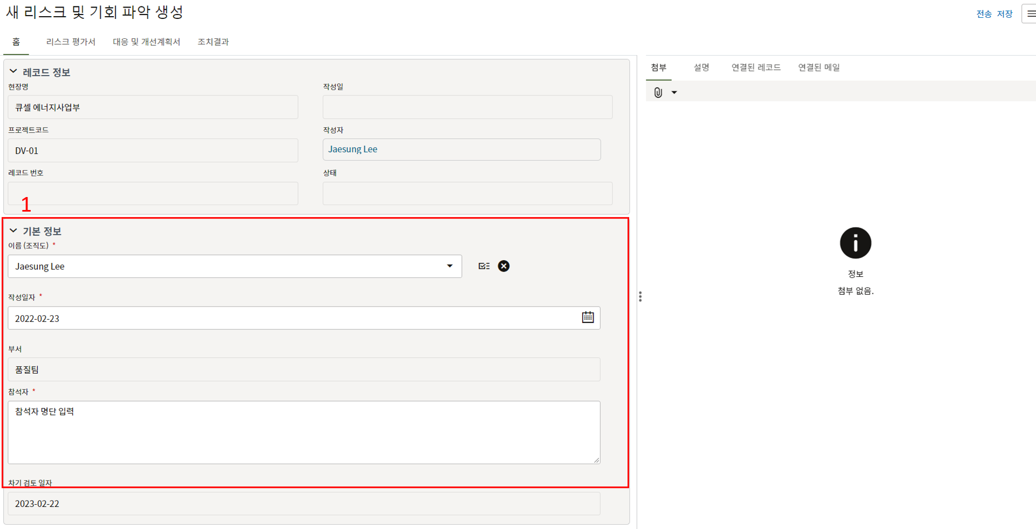Image resolution: width=1036 pixels, height=529 pixels.
Task: Open the hamburger menu at top right
Action: pos(1030,13)
